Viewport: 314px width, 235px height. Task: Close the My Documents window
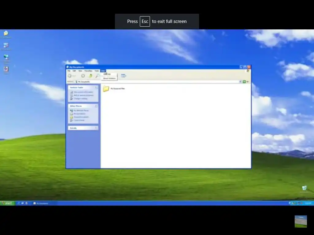click(x=249, y=67)
